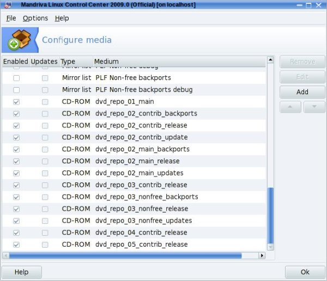Check Updates box for dvd_repo_02_main_updates
The height and width of the screenshot is (281, 327).
pos(45,173)
